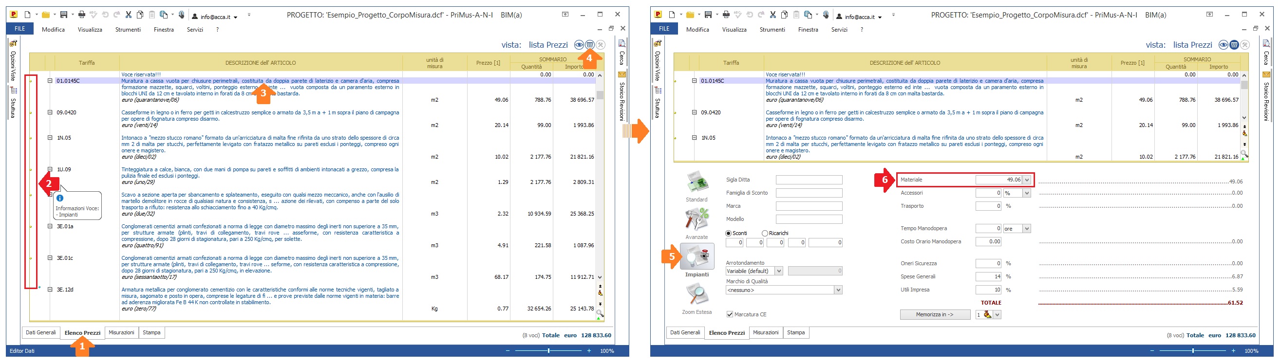Screen dimensions: 1281x364
Task: Click the Sigla Ditta input field
Action: tap(809, 180)
